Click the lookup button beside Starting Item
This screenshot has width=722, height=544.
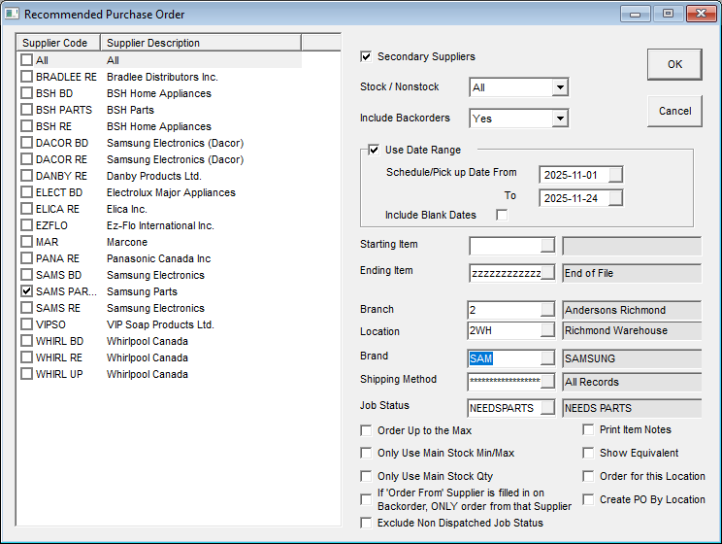click(x=548, y=245)
